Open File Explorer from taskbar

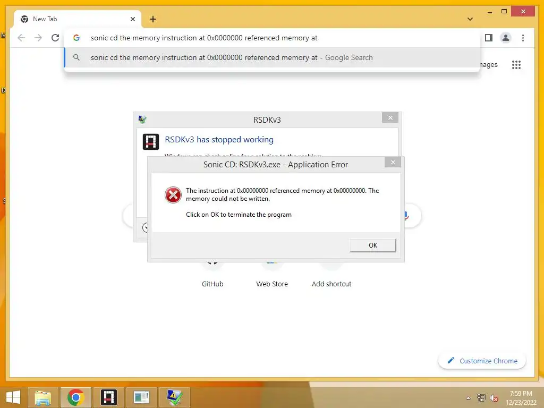pos(42,397)
